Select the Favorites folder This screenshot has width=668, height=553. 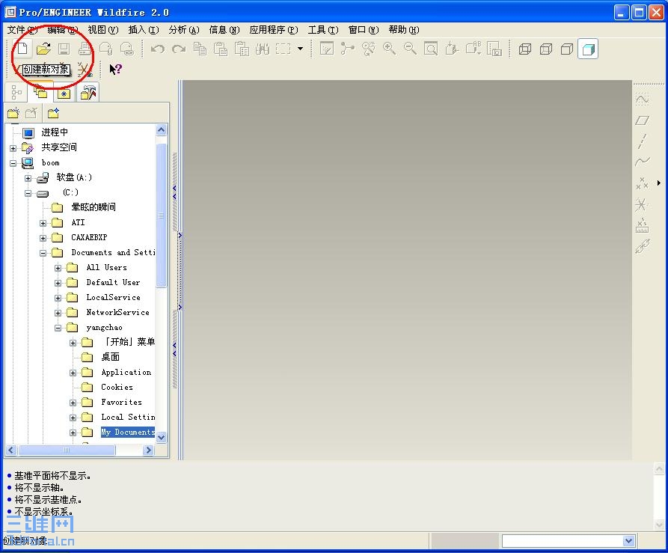[x=121, y=402]
